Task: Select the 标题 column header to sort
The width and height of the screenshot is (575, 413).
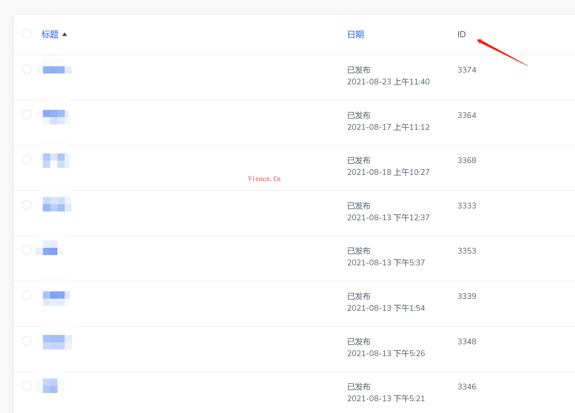Action: click(x=50, y=34)
